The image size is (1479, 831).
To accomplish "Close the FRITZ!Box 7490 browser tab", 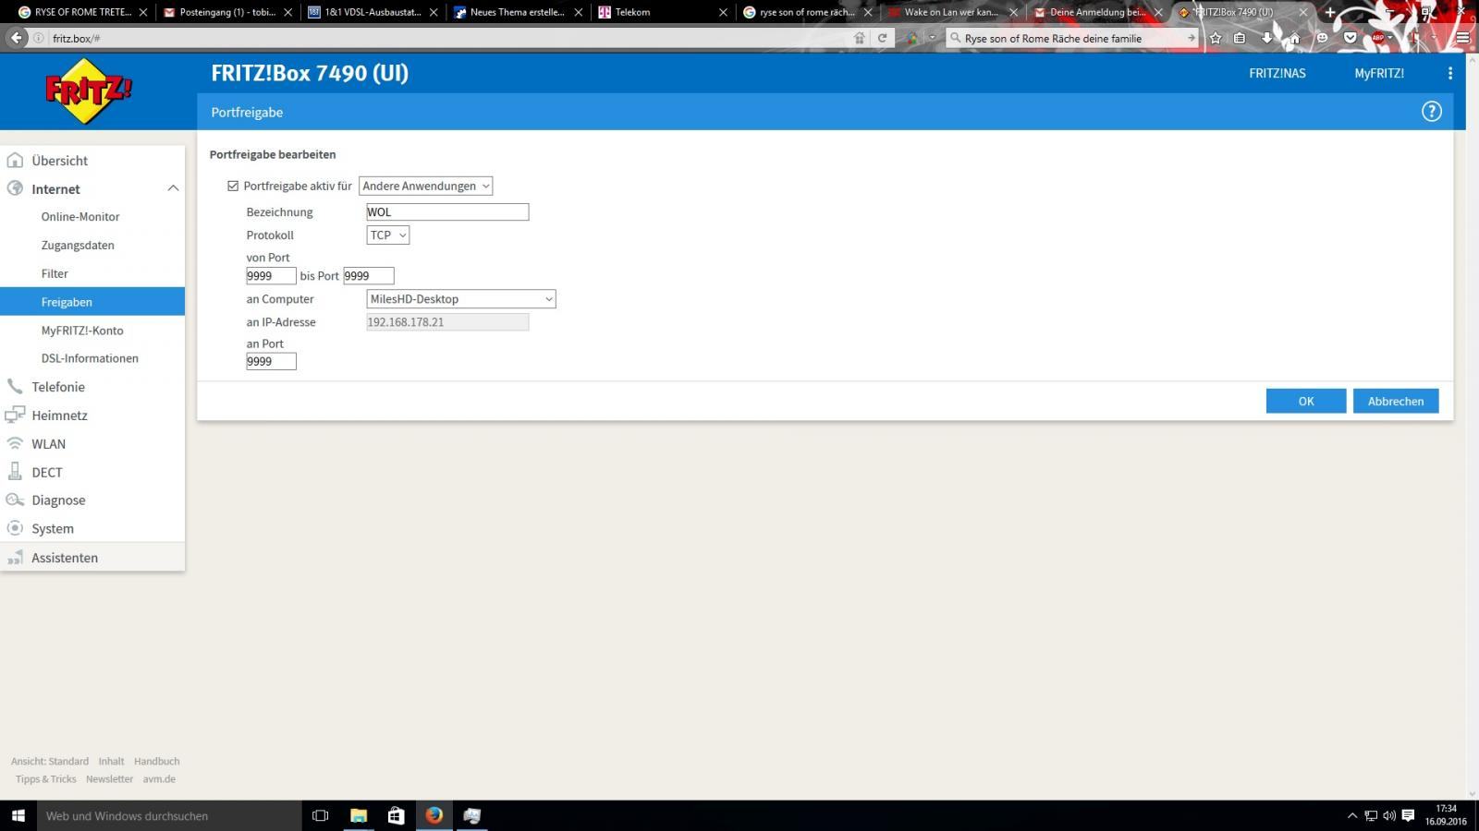I will (x=1303, y=12).
